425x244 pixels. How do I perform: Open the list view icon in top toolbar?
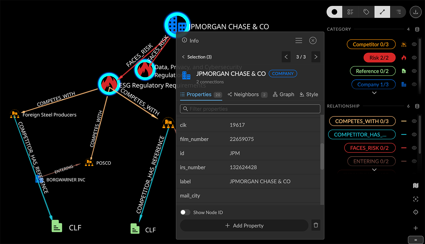(x=351, y=12)
